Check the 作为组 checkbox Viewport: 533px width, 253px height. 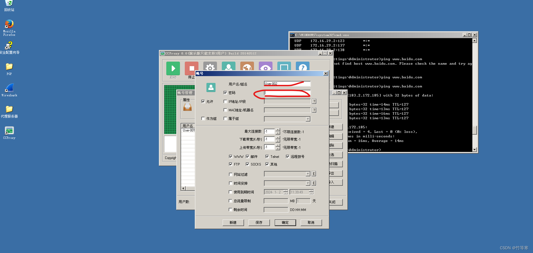[203, 119]
